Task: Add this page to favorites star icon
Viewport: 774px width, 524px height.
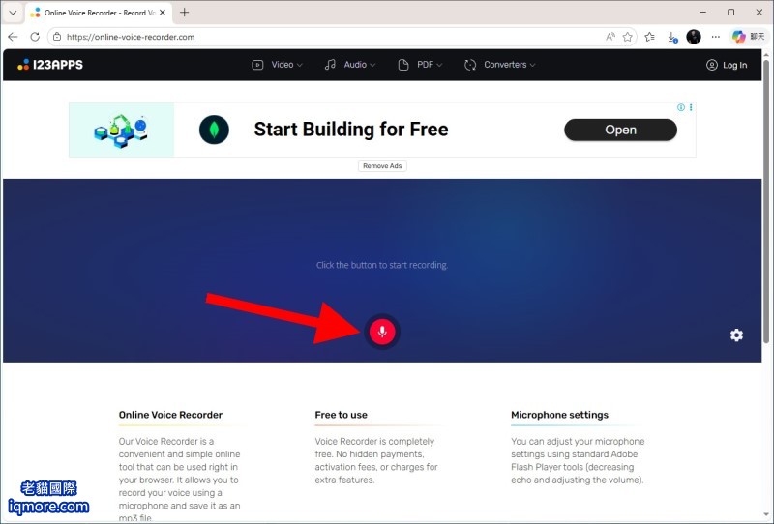Action: 627,37
